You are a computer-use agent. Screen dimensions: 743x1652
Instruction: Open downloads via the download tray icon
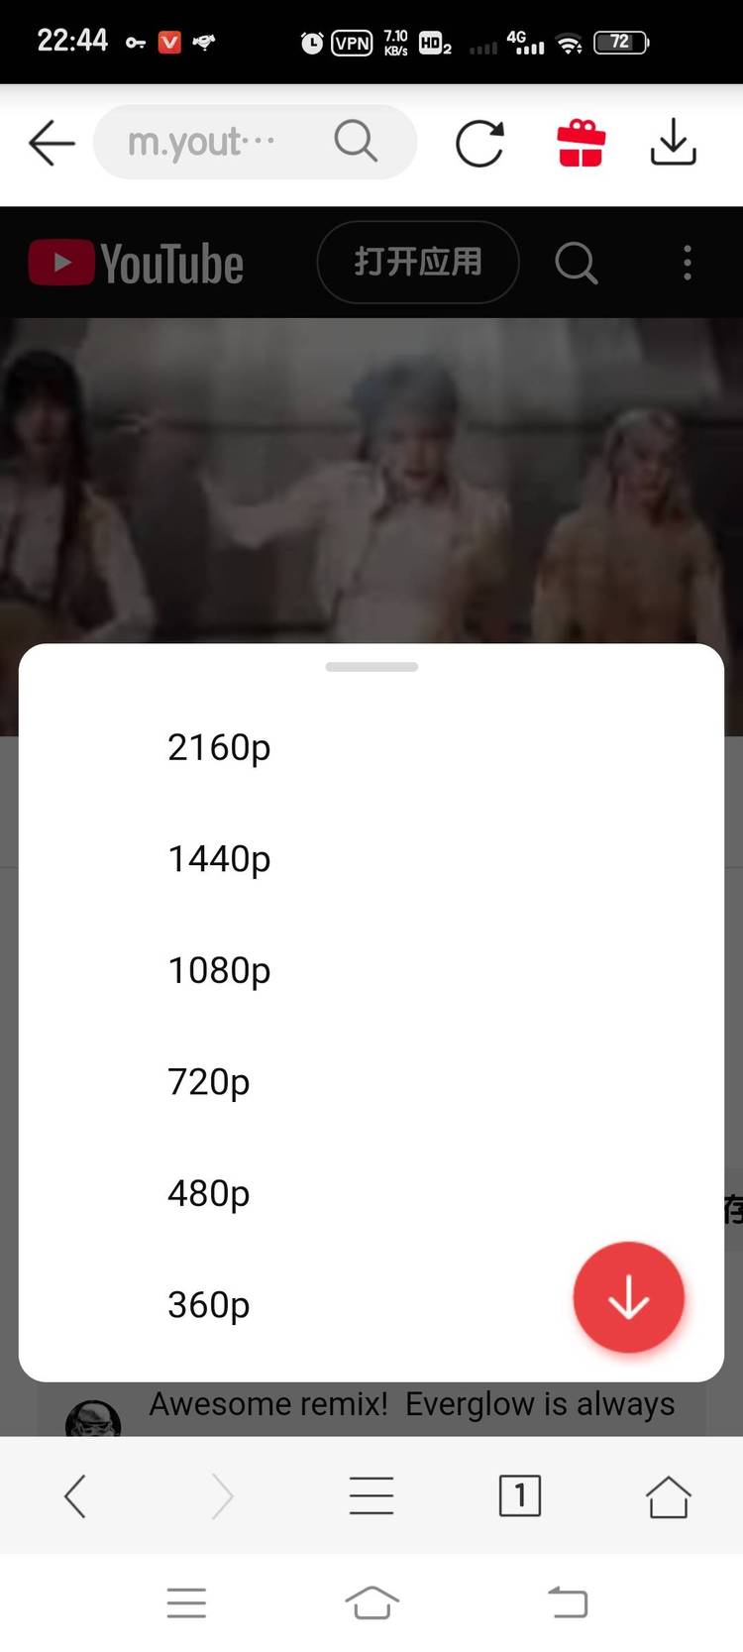tap(674, 142)
